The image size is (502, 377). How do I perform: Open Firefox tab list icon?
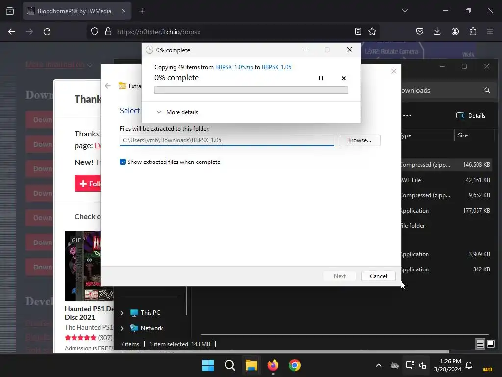(x=10, y=11)
